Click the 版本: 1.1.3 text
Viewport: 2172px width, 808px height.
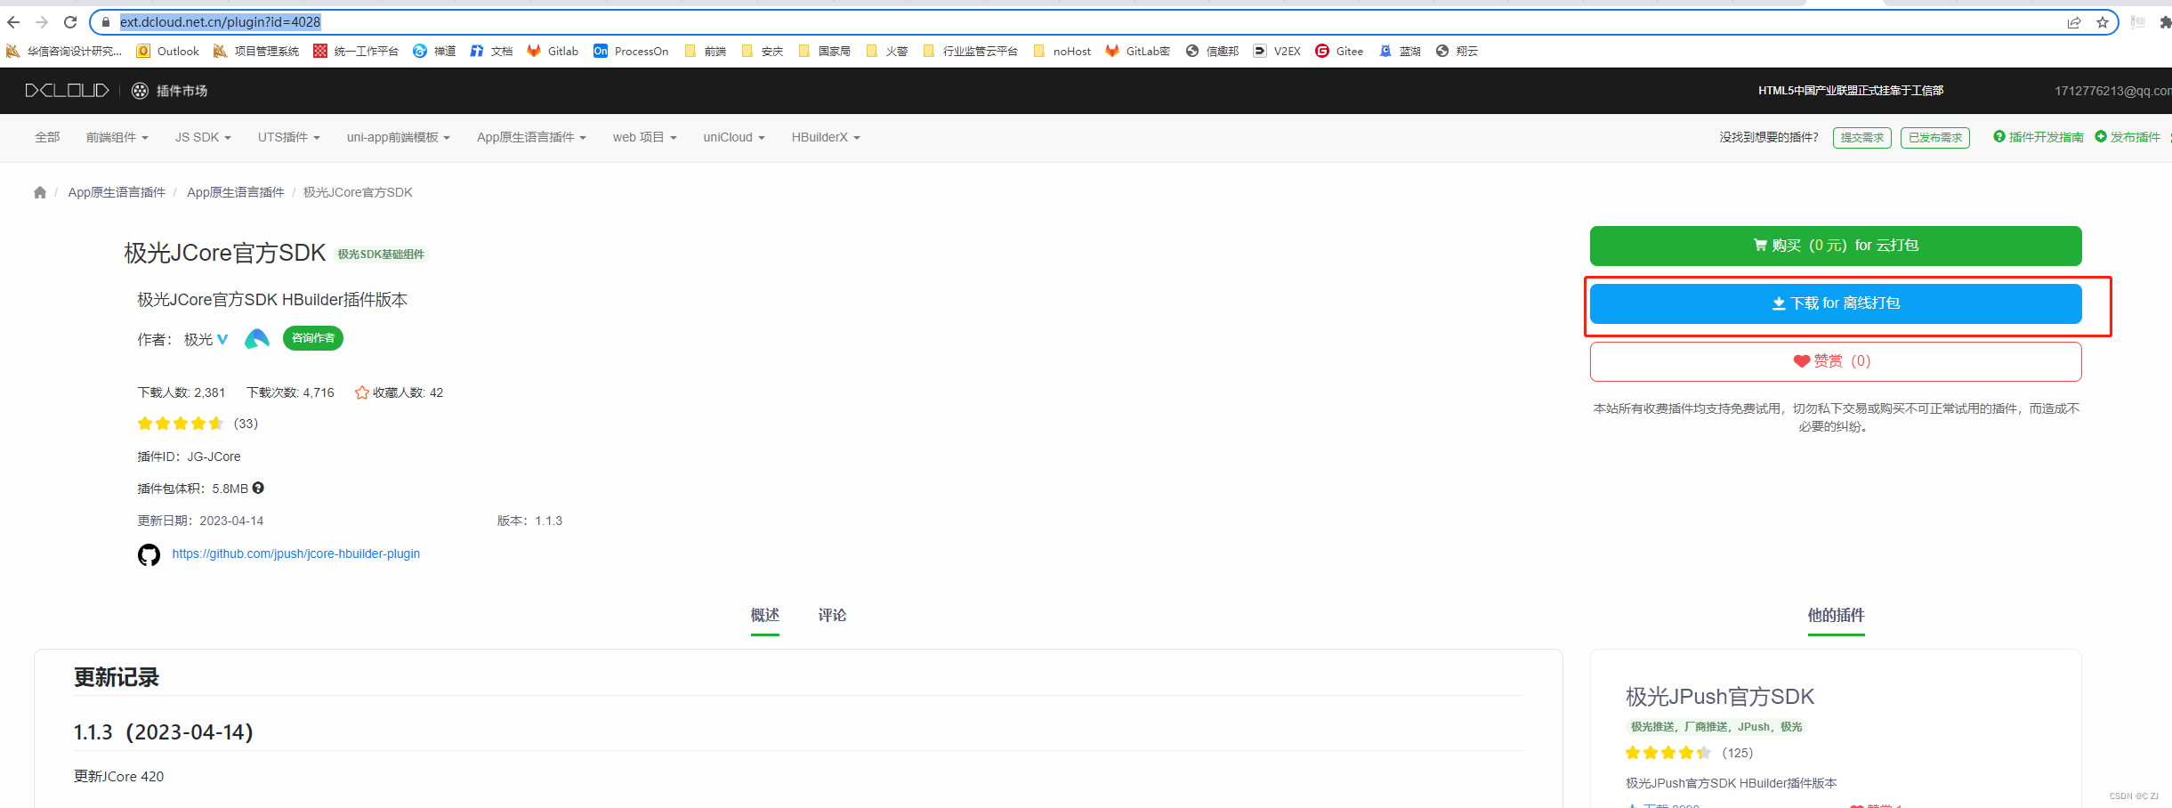coord(529,521)
